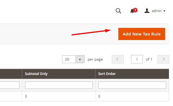This screenshot has height=106, width=173.
Task: View notifications via the bell icon
Action: (132, 11)
